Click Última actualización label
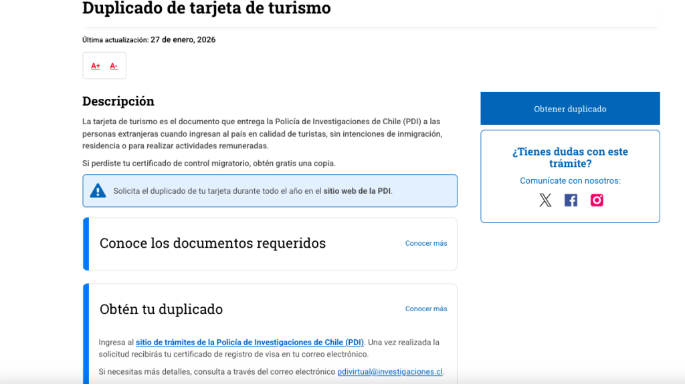685x384 pixels. 115,40
